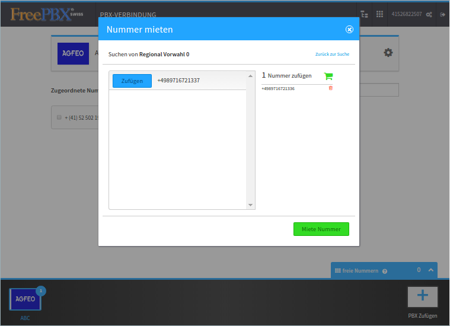This screenshot has width=450, height=326.
Task: Close the Nummer mieten dialog
Action: pyautogui.click(x=349, y=29)
